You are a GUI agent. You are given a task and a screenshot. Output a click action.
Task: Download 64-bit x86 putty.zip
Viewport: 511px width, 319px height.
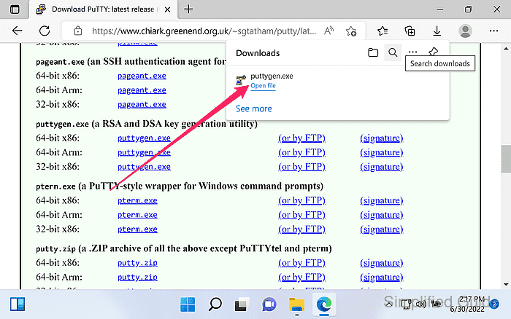pyautogui.click(x=137, y=263)
